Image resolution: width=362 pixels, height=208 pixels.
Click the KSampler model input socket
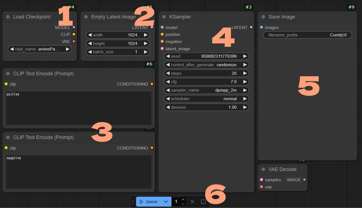[x=162, y=27]
